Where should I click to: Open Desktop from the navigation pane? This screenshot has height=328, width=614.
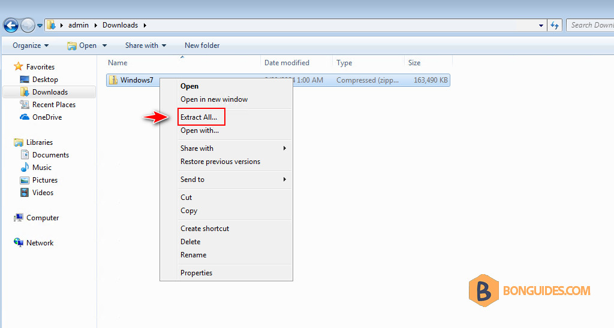coord(45,80)
